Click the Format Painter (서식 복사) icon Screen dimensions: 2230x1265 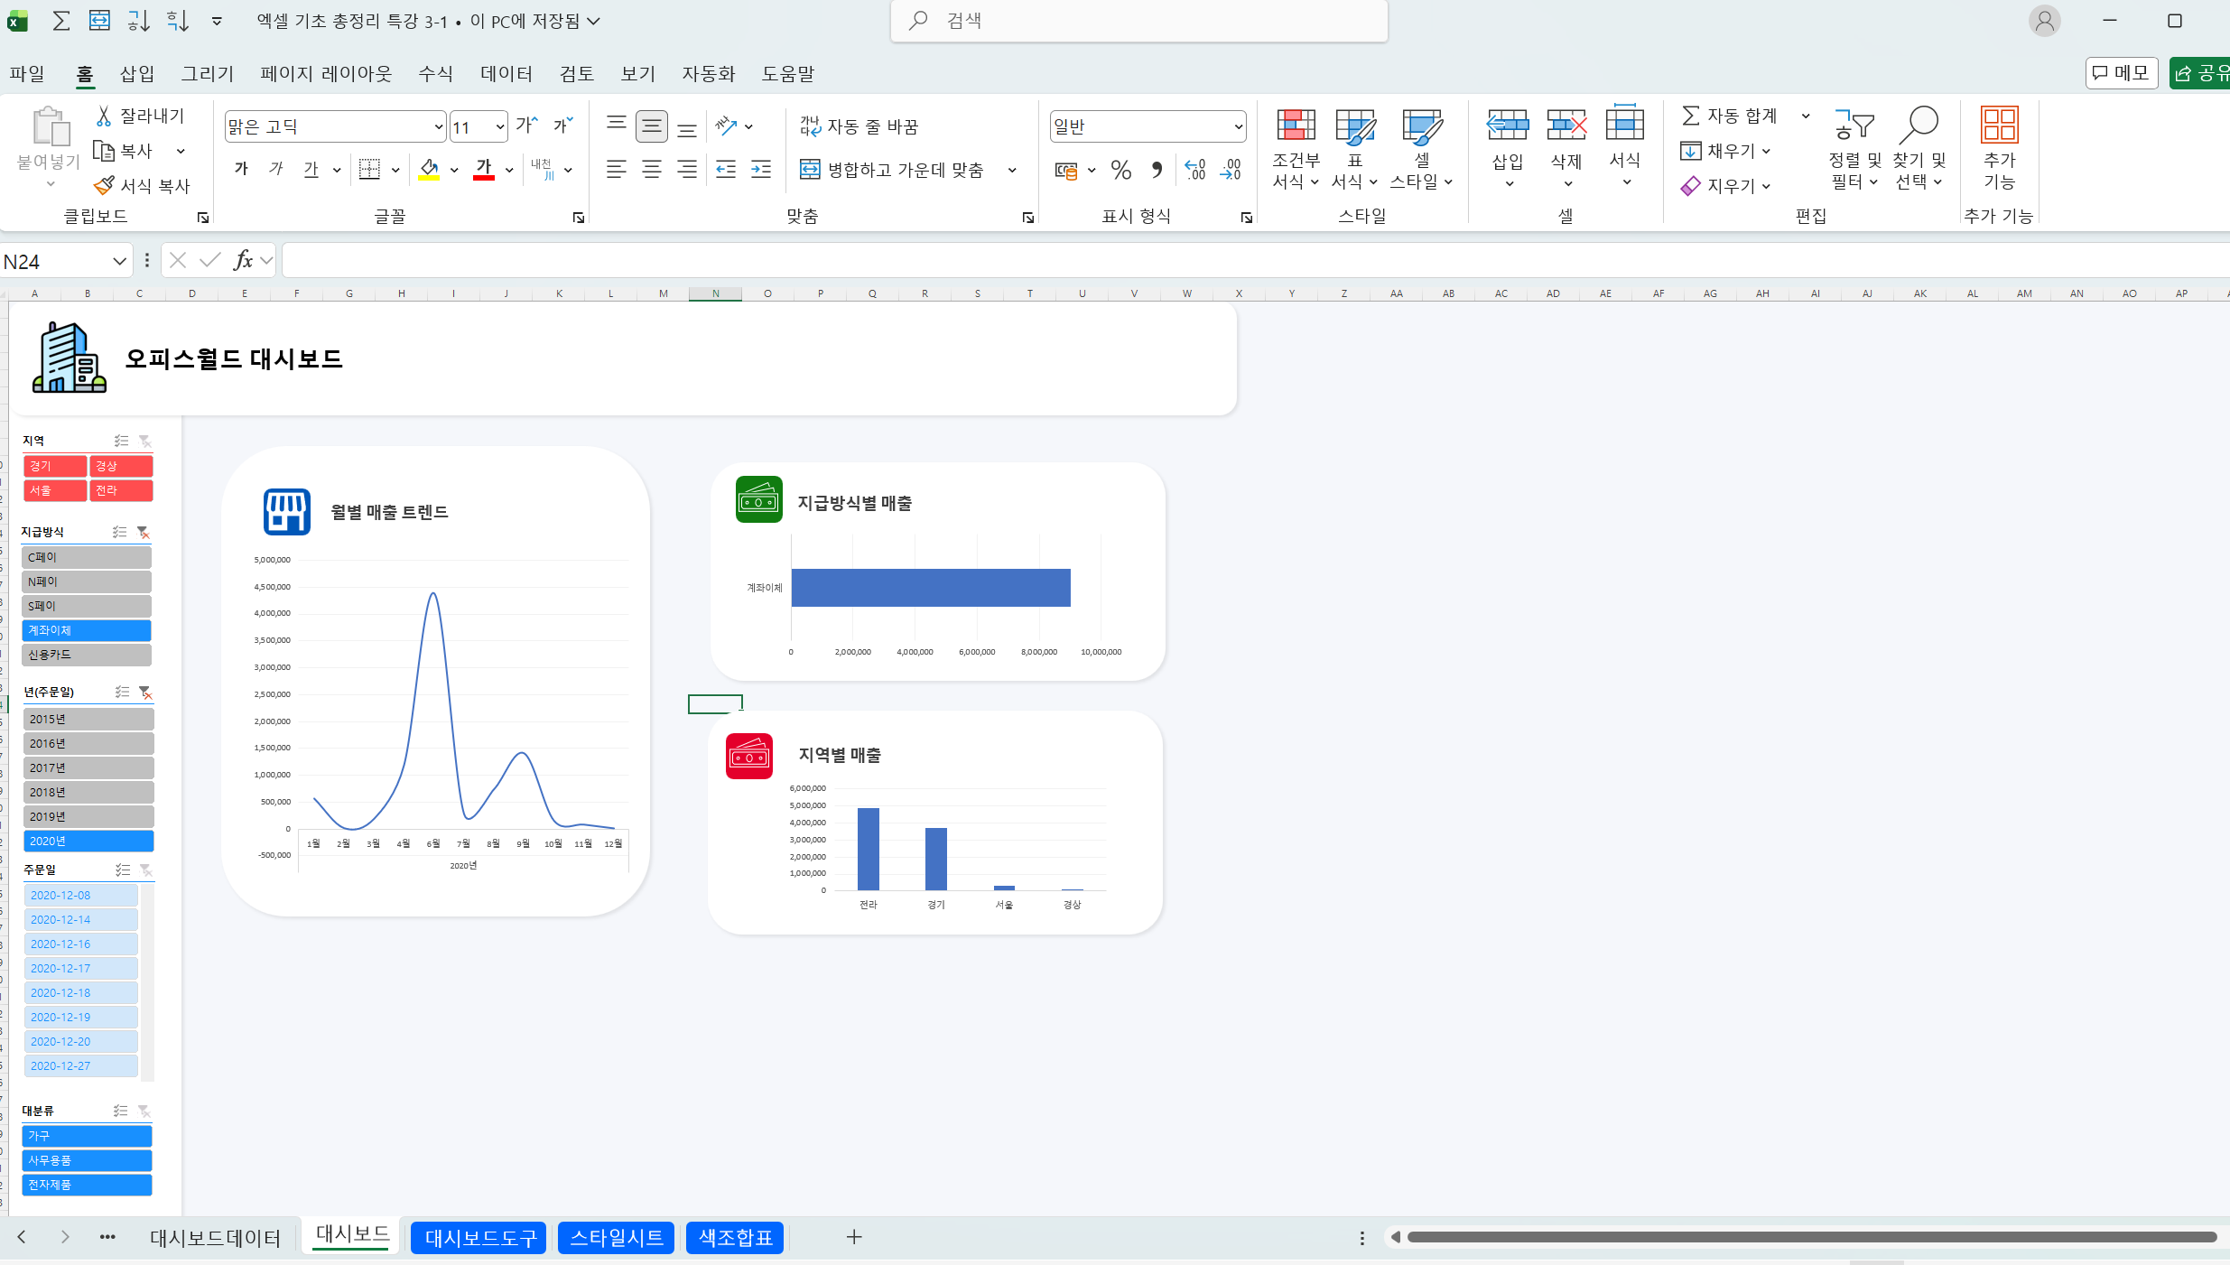tap(105, 185)
